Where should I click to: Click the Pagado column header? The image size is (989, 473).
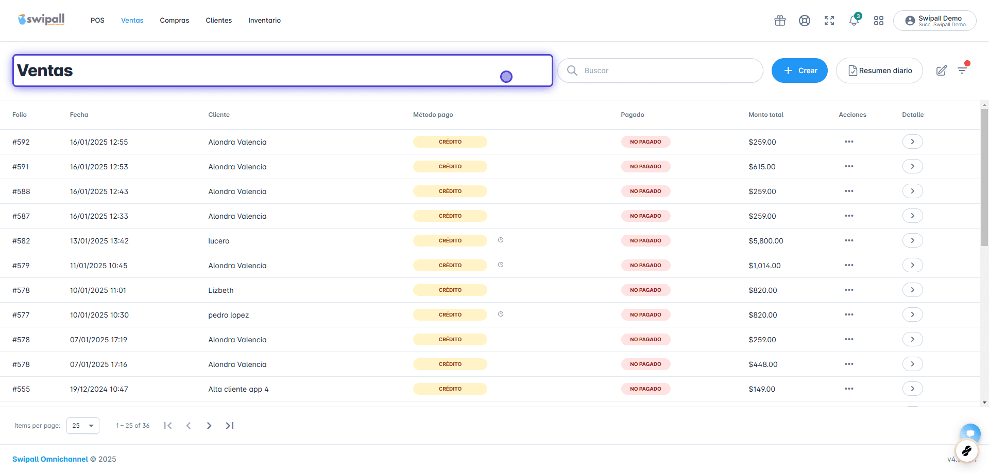coord(633,115)
